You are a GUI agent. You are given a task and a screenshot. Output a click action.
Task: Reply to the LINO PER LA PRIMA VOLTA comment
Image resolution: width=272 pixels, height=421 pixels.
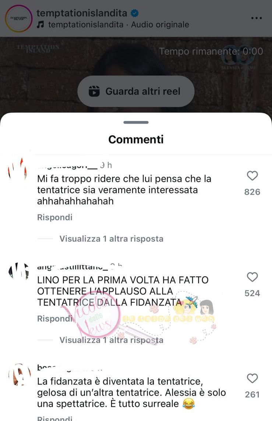55,319
